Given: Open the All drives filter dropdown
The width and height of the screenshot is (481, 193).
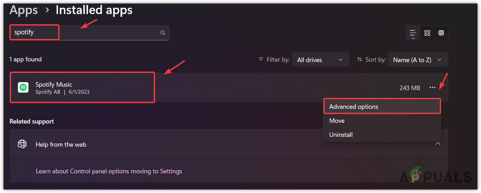Looking at the screenshot, I should [x=320, y=60].
